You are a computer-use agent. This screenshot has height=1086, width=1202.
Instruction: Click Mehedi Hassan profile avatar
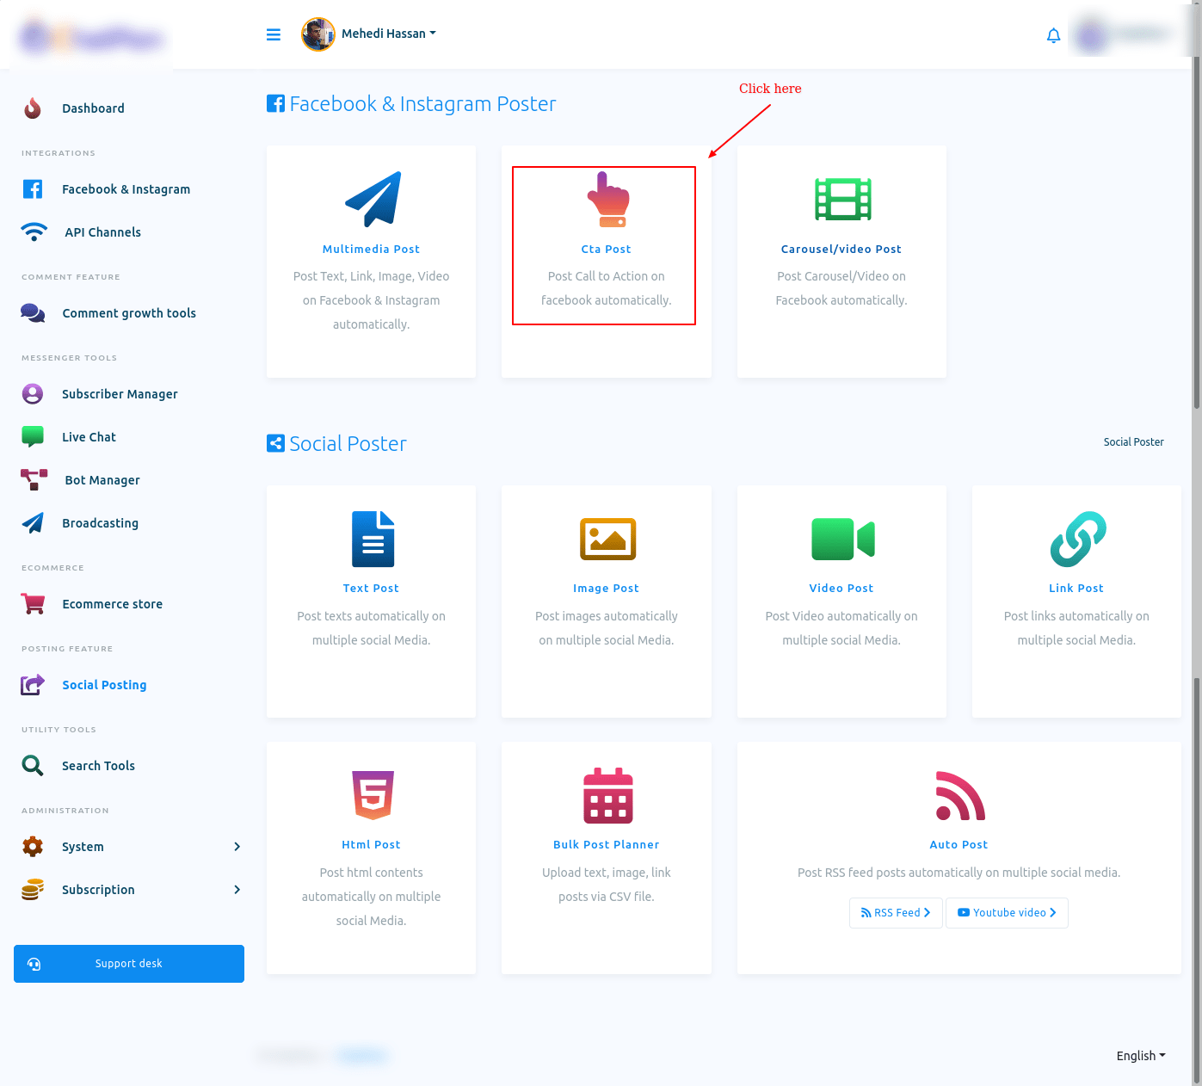click(318, 34)
